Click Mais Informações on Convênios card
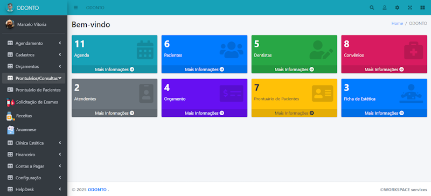The height and width of the screenshot is (196, 431). tap(384, 69)
